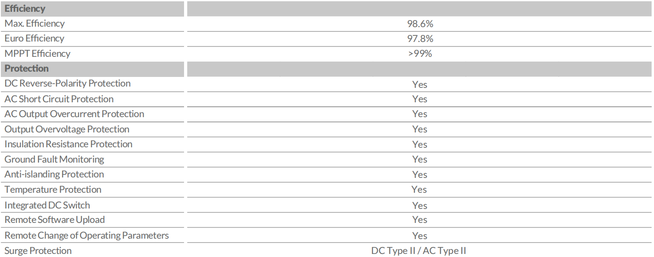Select Integrated DC Switch label
The height and width of the screenshot is (257, 654).
click(x=47, y=205)
